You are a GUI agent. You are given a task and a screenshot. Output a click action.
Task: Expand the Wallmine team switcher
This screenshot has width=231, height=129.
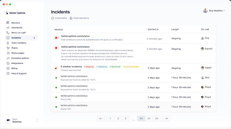pos(22,120)
